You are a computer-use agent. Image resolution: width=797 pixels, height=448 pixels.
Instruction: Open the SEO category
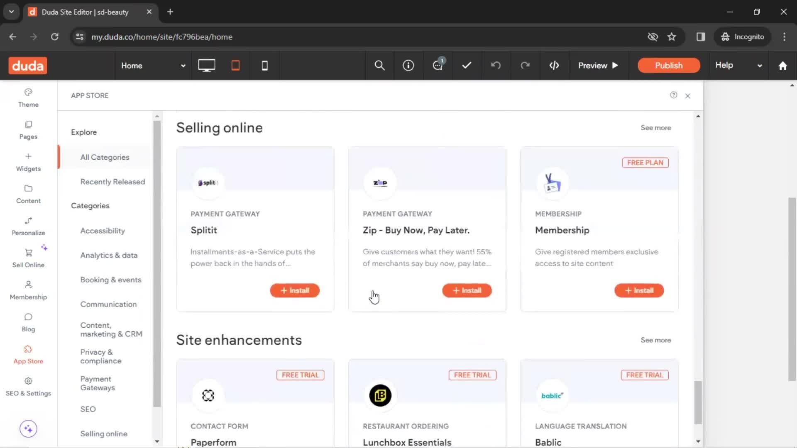88,409
